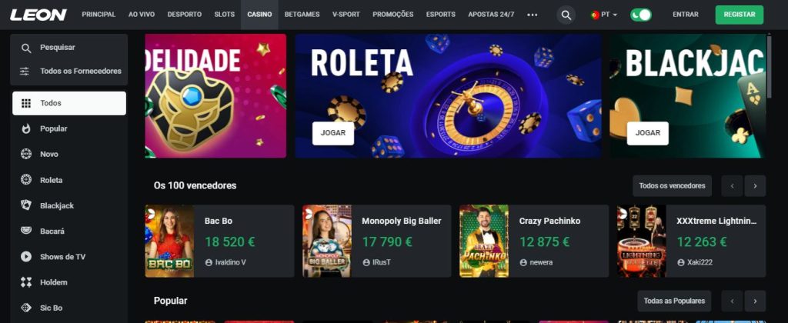Open the Crazy Pachinko game thumbnail

click(x=484, y=241)
